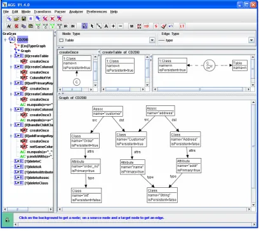This screenshot has width=259, height=231.
Task: Click createOnce panel's scrollbar down arrow
Action: point(95,85)
